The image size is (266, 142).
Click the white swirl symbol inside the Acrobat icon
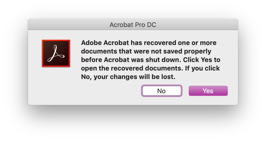56,53
